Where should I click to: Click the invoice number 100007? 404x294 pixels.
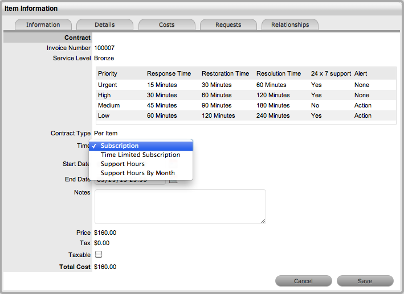pyautogui.click(x=104, y=48)
